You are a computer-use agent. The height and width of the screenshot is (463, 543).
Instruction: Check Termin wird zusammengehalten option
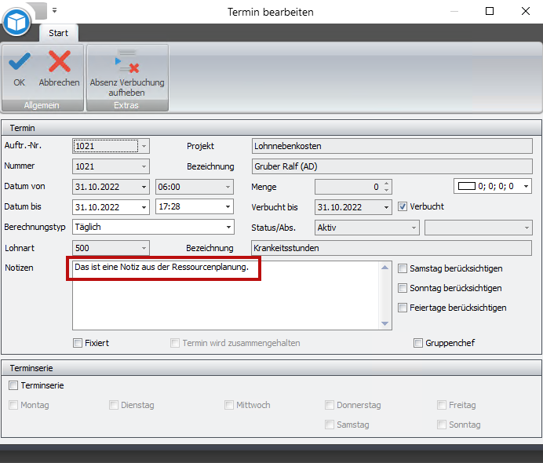175,343
